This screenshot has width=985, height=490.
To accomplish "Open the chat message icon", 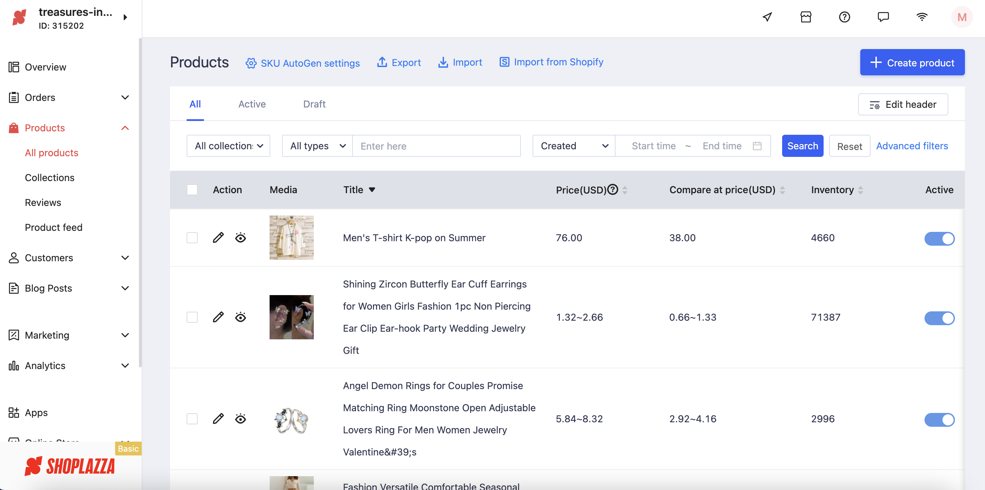I will tap(883, 17).
